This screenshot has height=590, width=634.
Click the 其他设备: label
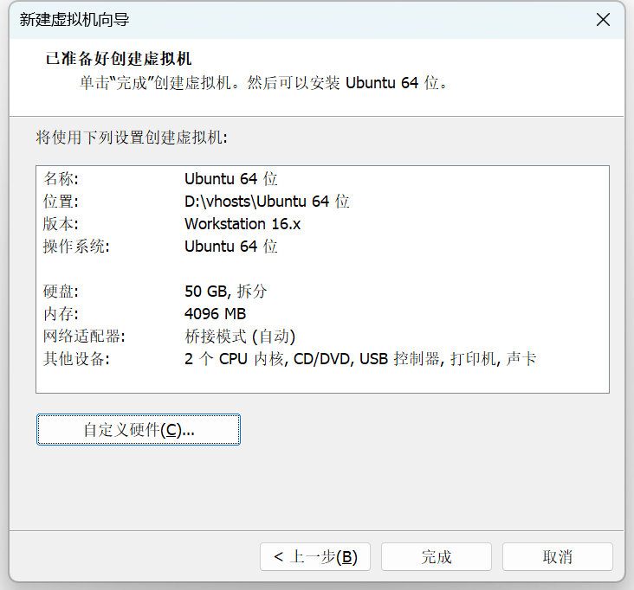pos(76,359)
